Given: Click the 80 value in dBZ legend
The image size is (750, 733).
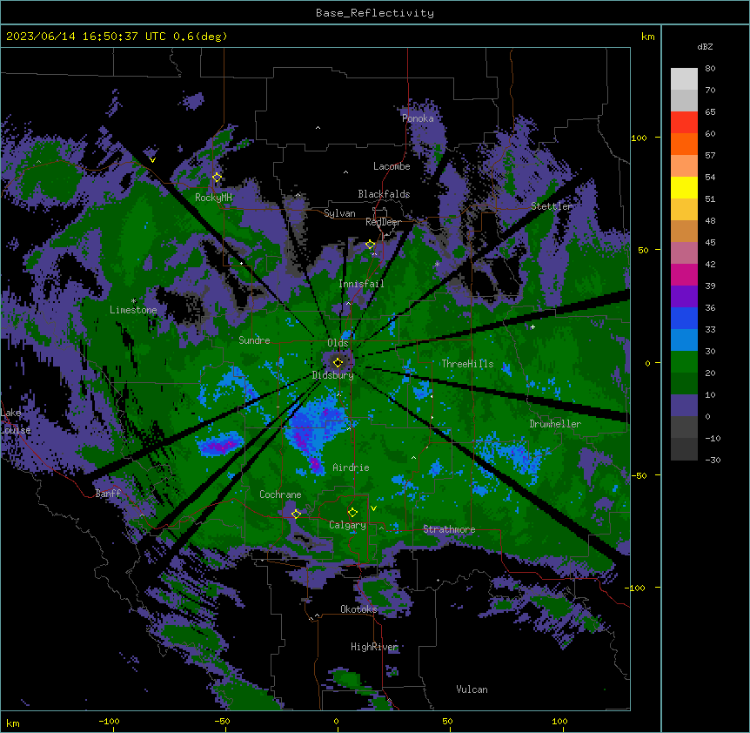Looking at the screenshot, I should (x=710, y=69).
